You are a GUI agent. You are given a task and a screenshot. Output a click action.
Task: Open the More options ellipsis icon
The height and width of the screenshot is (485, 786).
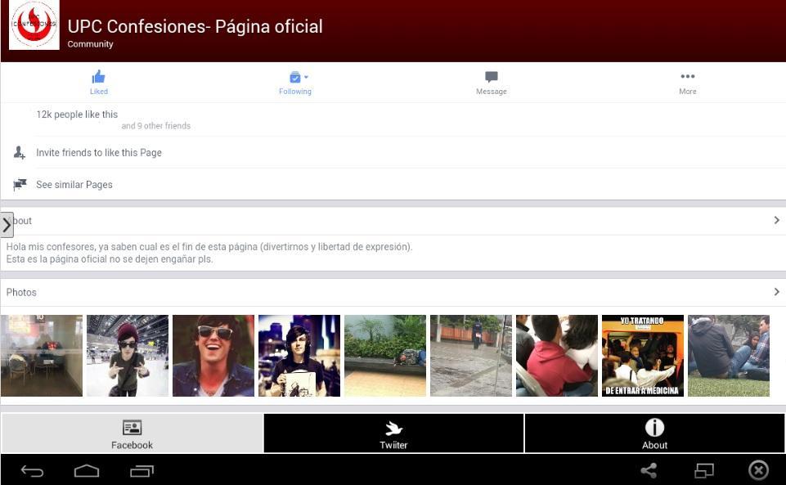coord(687,78)
